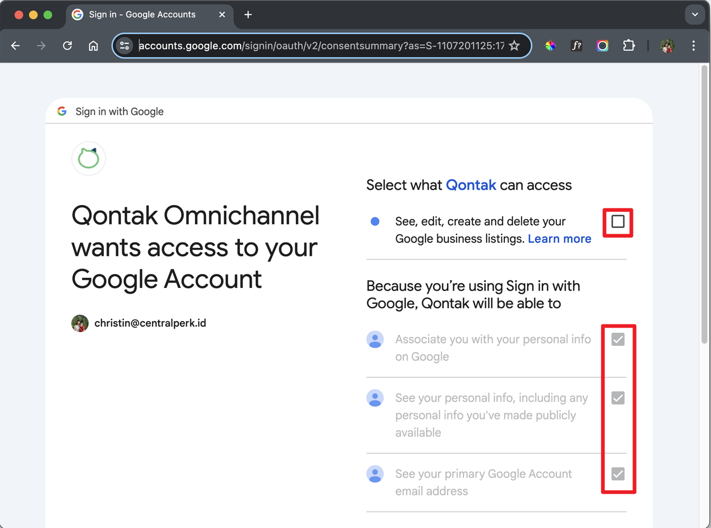Open site information icon in address bar
Image resolution: width=711 pixels, height=528 pixels.
coord(124,46)
